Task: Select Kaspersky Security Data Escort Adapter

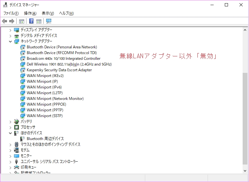Action: tap(59, 70)
